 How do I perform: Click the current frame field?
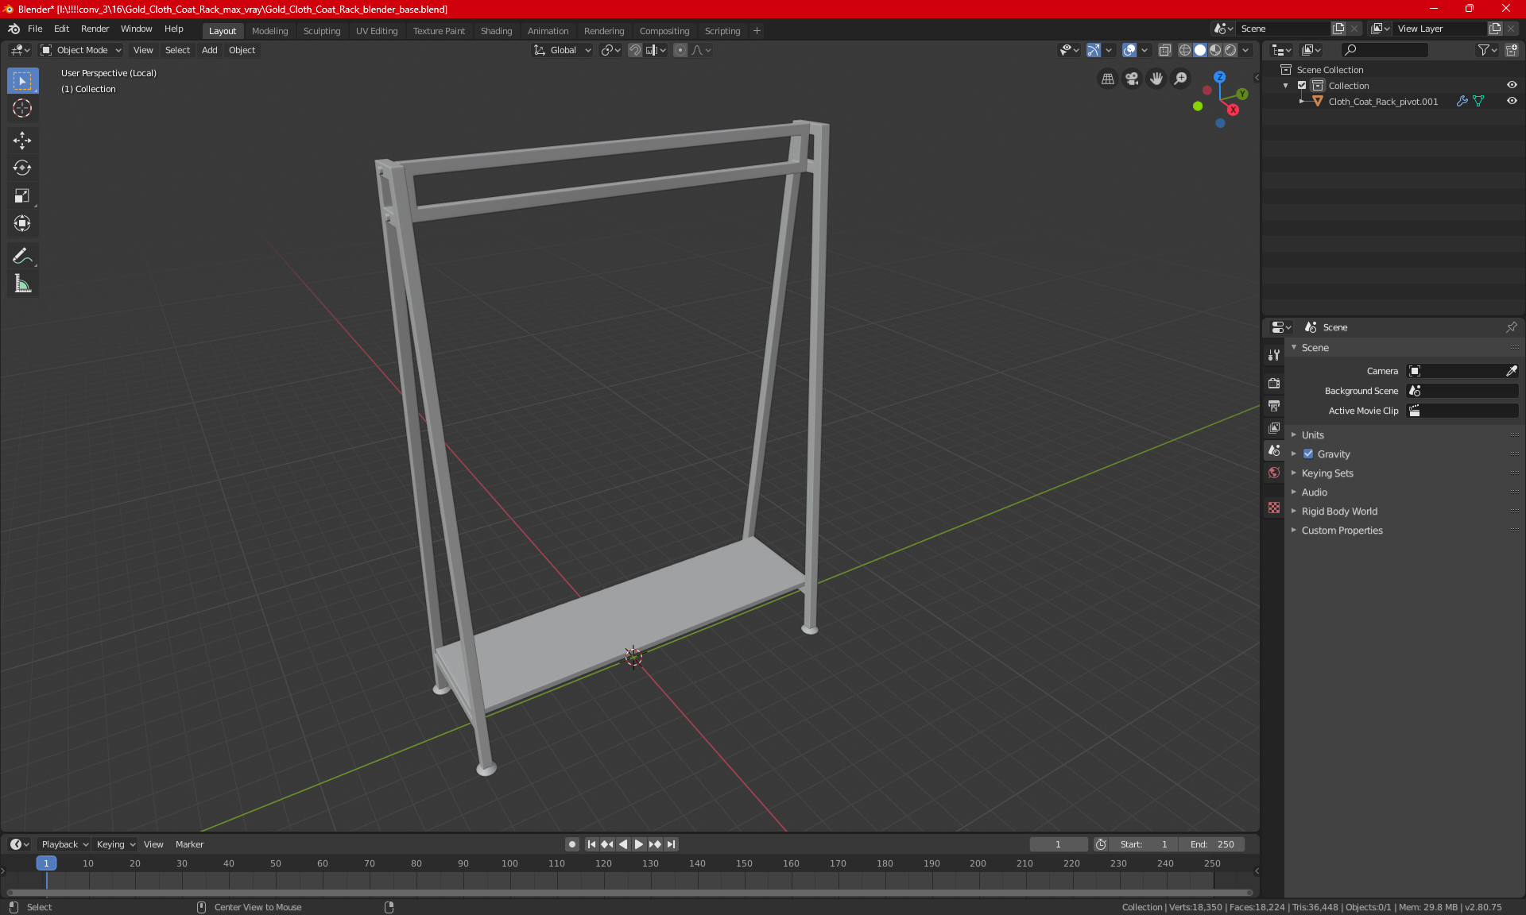[x=1059, y=844]
